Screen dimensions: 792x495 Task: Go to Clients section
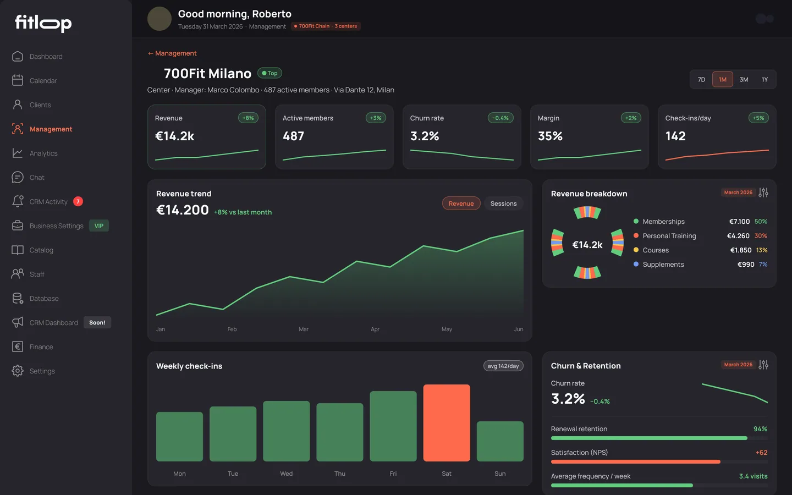click(x=40, y=105)
